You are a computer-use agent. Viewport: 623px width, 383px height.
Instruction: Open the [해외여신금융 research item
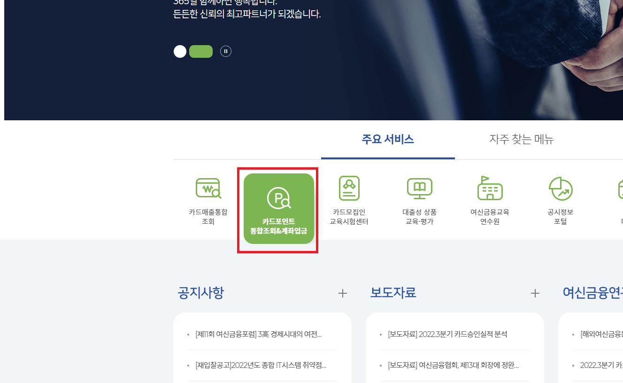pyautogui.click(x=601, y=335)
